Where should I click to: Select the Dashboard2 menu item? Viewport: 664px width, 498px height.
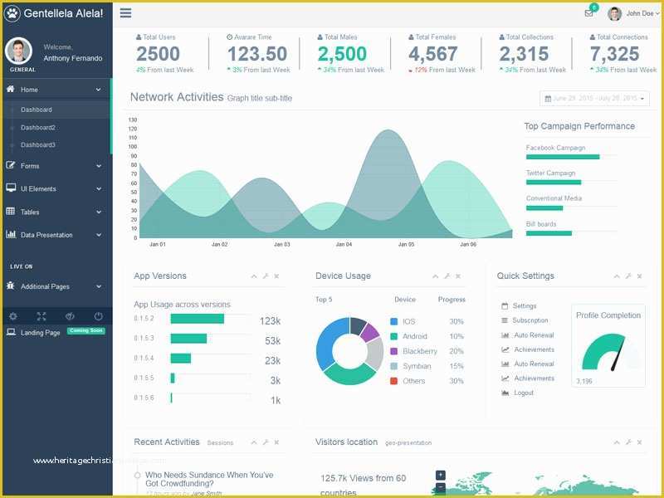click(38, 128)
